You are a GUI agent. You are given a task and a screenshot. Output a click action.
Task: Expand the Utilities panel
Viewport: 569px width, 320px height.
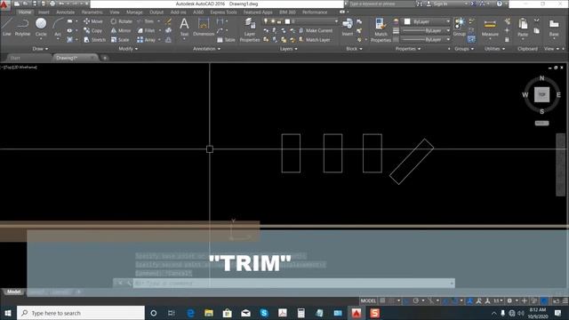point(494,49)
